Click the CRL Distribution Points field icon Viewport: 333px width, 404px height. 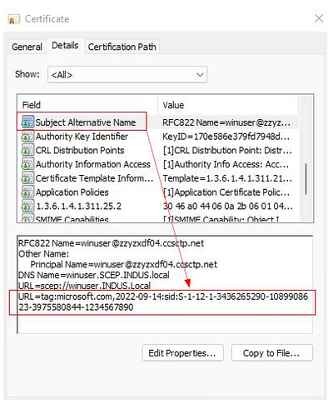tap(27, 150)
